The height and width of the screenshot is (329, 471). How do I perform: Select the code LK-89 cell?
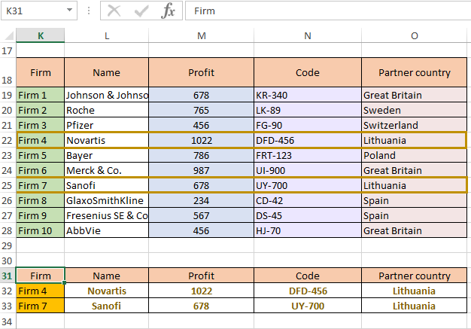(x=308, y=110)
